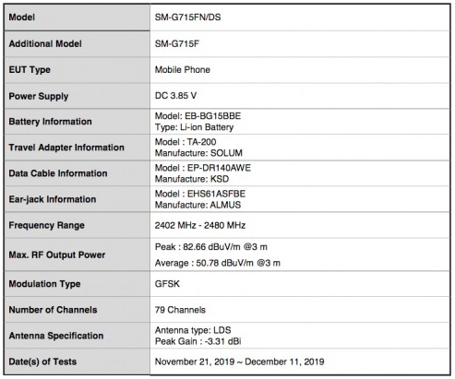The height and width of the screenshot is (379, 455).
Task: Click the Model label cell
Action: tap(77, 18)
